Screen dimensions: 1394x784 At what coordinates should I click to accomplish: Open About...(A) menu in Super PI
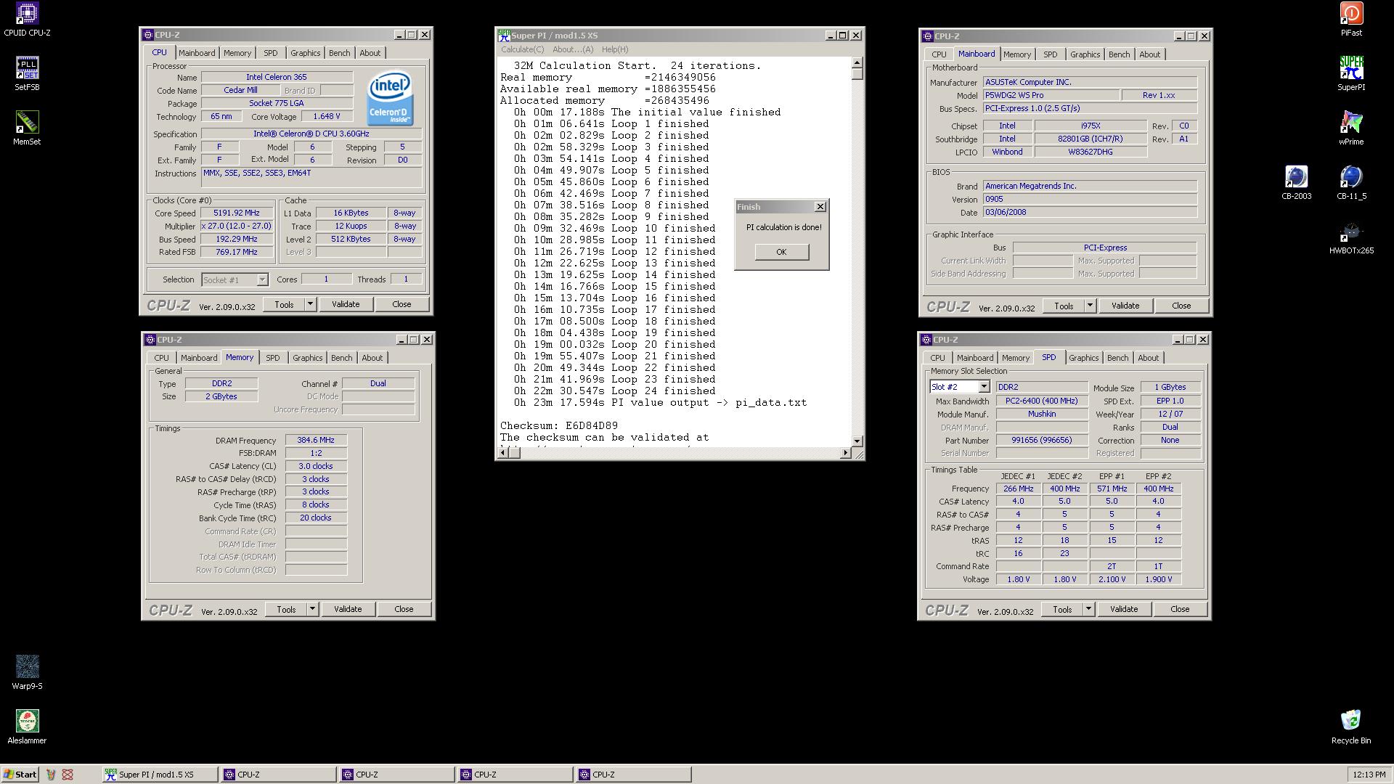573,49
